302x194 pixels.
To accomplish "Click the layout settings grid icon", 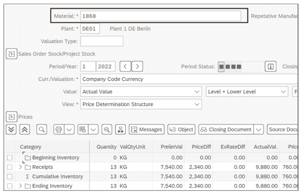I will [83, 129].
